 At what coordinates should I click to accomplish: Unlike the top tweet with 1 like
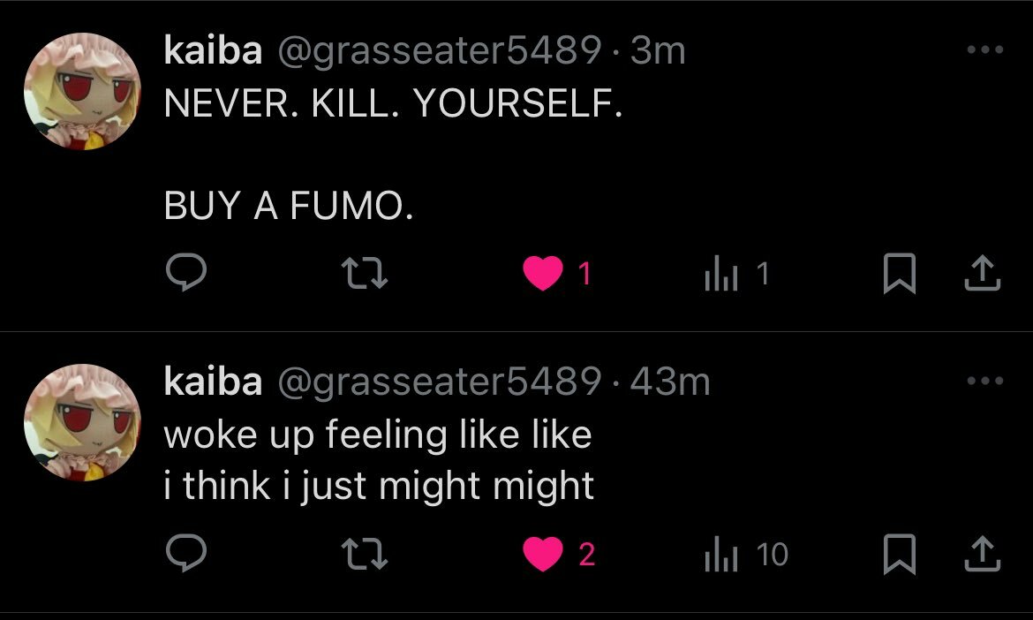click(x=543, y=273)
